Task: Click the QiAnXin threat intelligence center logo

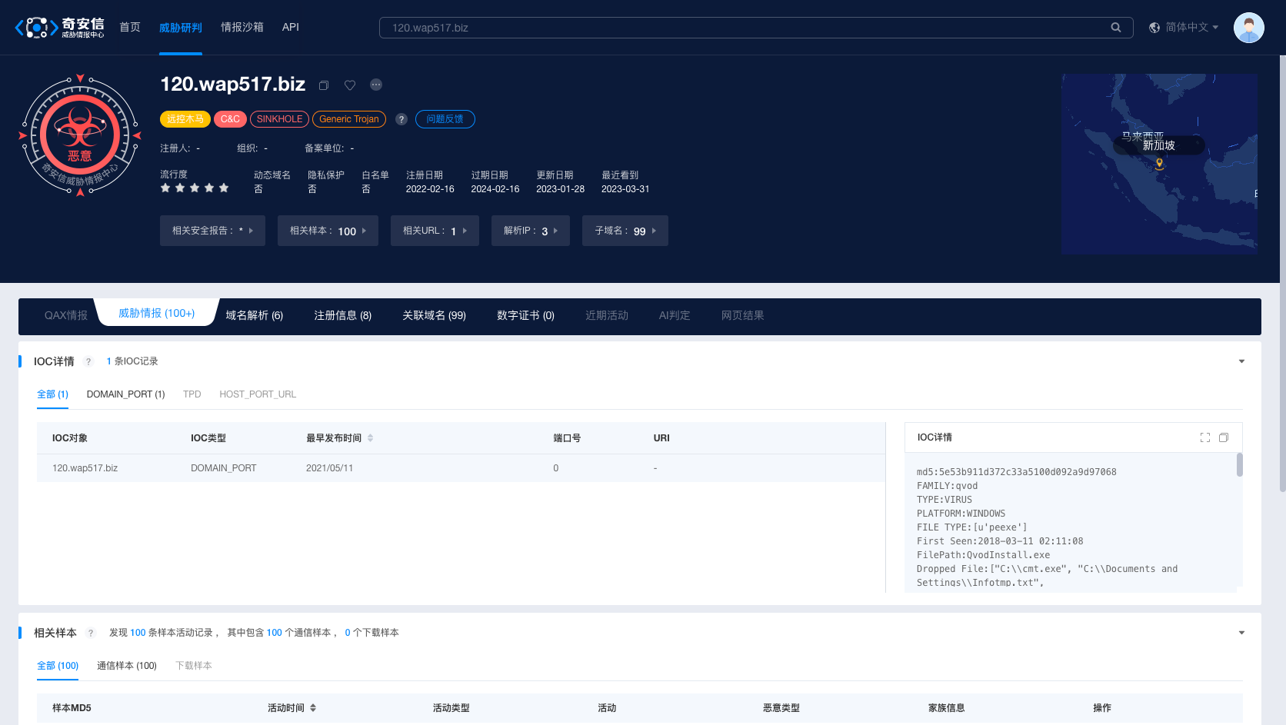Action: (59, 27)
